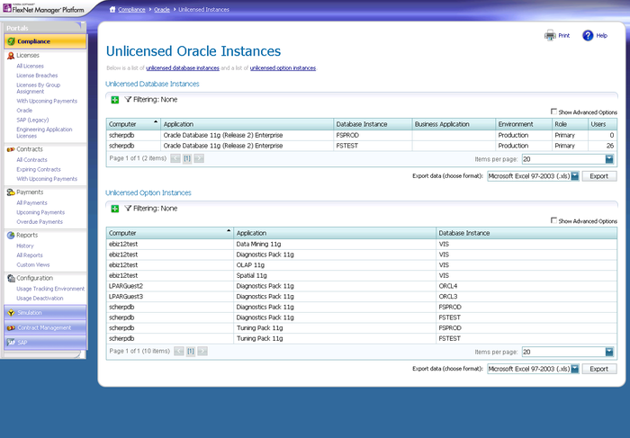Image resolution: width=630 pixels, height=438 pixels.
Task: Click the Simulation portal icon in sidebar
Action: [x=11, y=313]
